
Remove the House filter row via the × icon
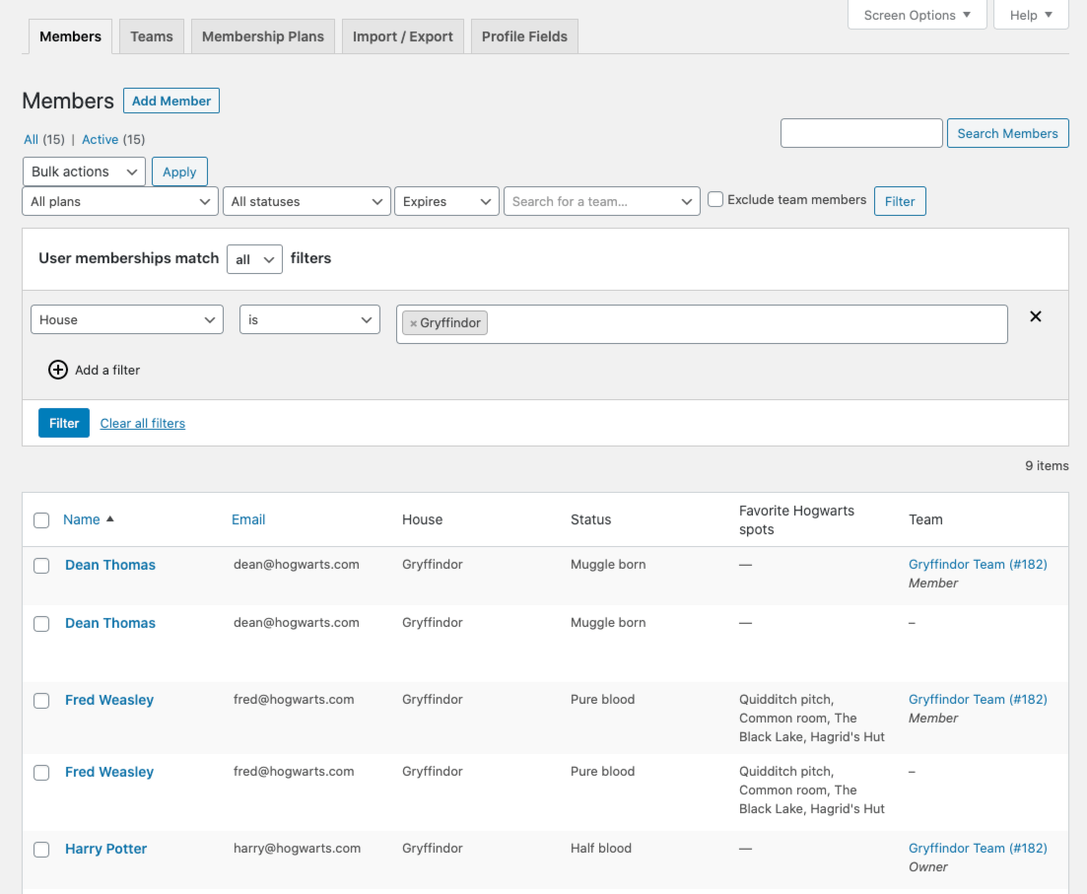[1035, 316]
